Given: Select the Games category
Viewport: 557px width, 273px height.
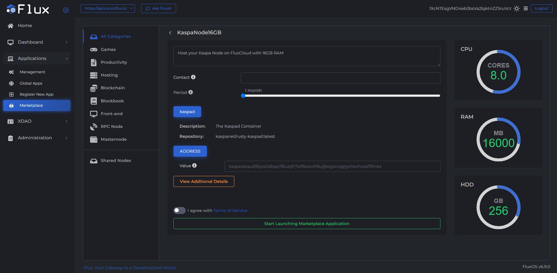Looking at the screenshot, I should [x=108, y=49].
